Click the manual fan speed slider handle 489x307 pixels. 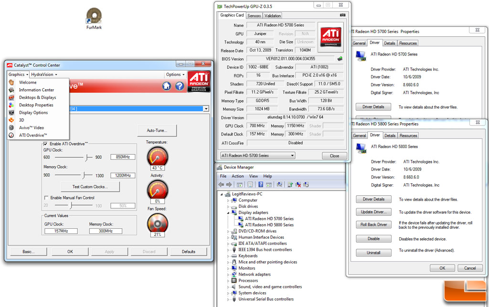(x=71, y=205)
